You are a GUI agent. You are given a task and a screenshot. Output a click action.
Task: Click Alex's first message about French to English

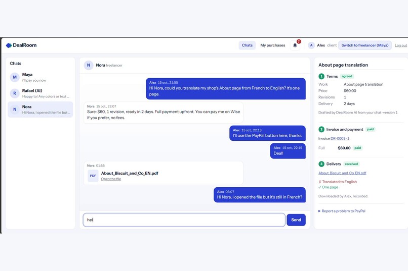[226, 89]
